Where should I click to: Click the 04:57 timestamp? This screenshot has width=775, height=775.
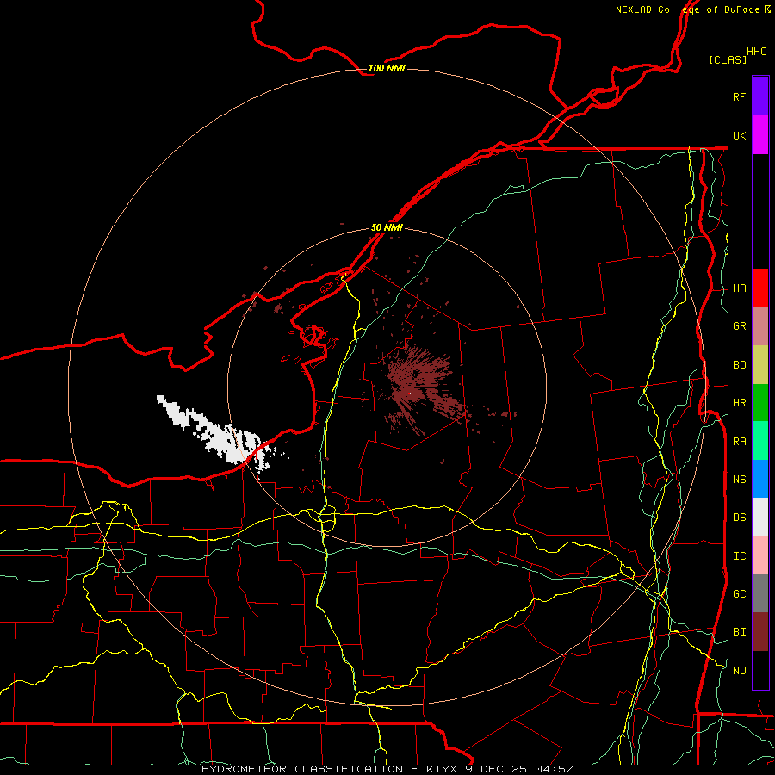(553, 769)
